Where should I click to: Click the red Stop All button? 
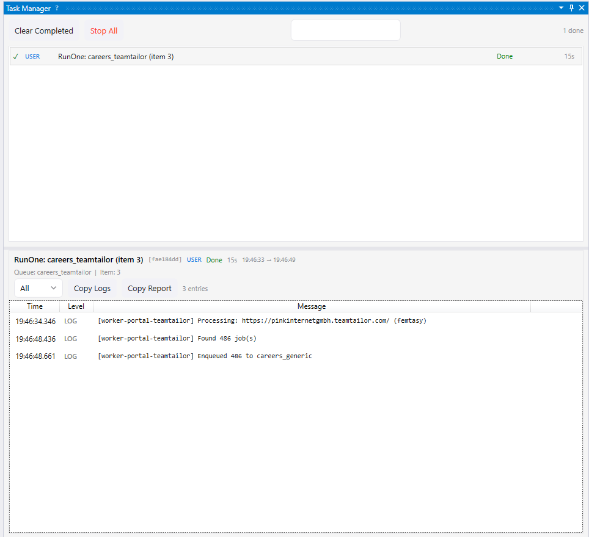click(x=104, y=31)
